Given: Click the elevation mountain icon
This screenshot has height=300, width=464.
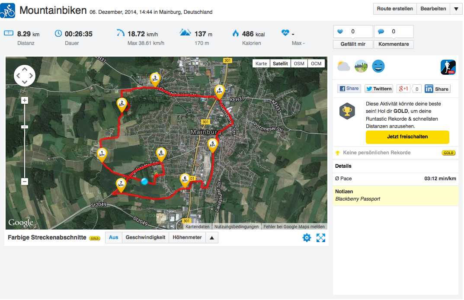Looking at the screenshot, I should tap(185, 32).
